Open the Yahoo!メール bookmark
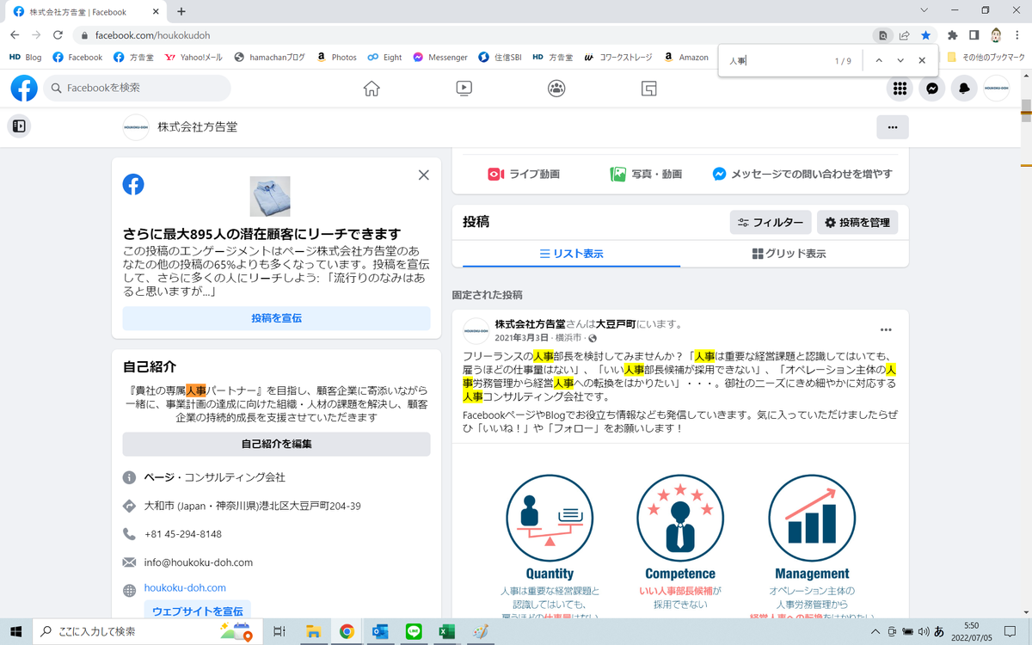 [x=193, y=58]
